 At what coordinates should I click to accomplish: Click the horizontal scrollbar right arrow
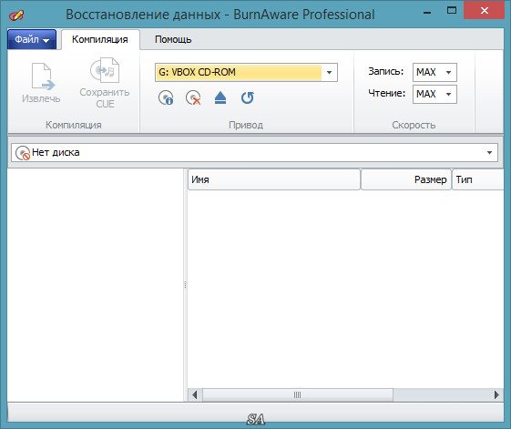[x=496, y=394]
